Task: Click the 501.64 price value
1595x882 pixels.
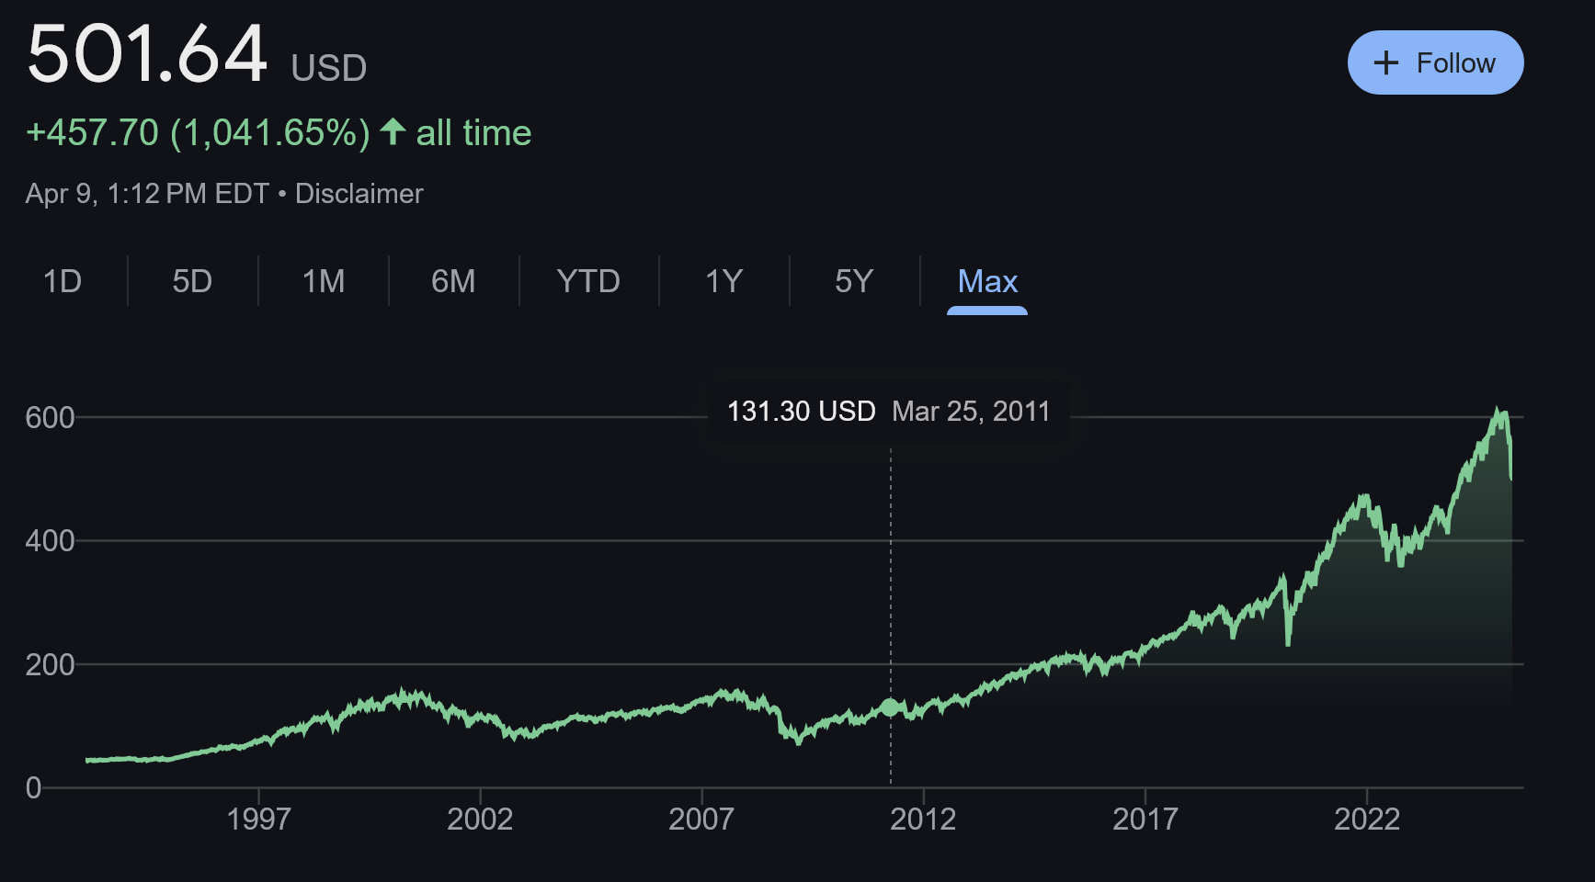Action: [147, 53]
